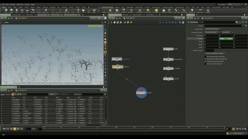Select the Ambient Light shelf tool
The image size is (248, 139).
(192, 11)
